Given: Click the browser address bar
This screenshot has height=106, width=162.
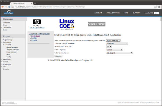Looking at the screenshot, I should pyautogui.click(x=83, y=7).
